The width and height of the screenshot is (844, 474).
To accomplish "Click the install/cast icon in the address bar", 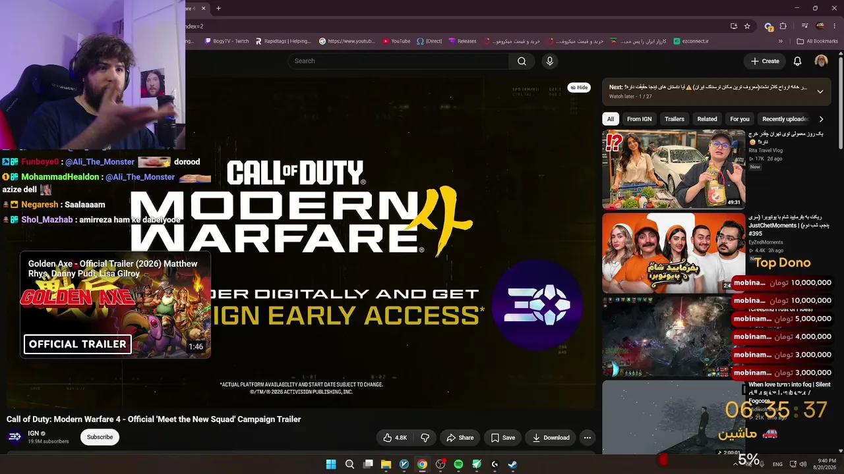I will point(734,26).
